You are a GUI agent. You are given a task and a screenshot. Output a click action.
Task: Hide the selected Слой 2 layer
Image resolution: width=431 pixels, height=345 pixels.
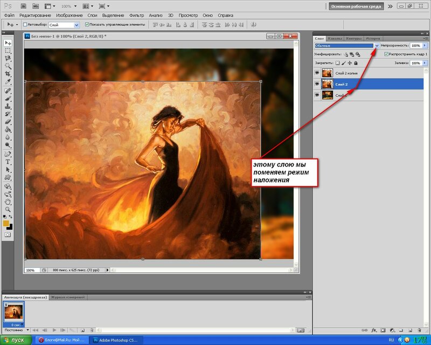(x=317, y=84)
